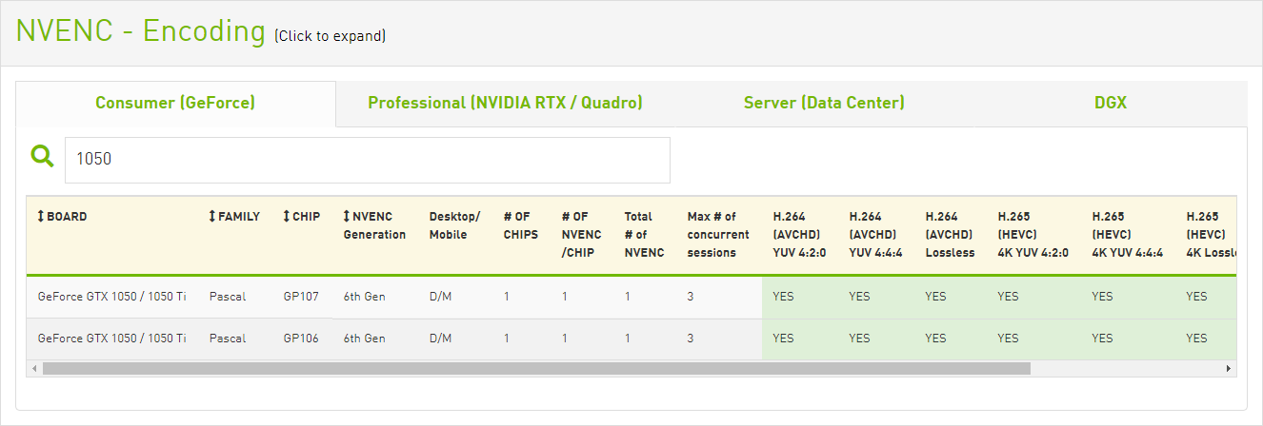The image size is (1263, 426).
Task: Click Pascal family cell in GP107 row
Action: (228, 297)
